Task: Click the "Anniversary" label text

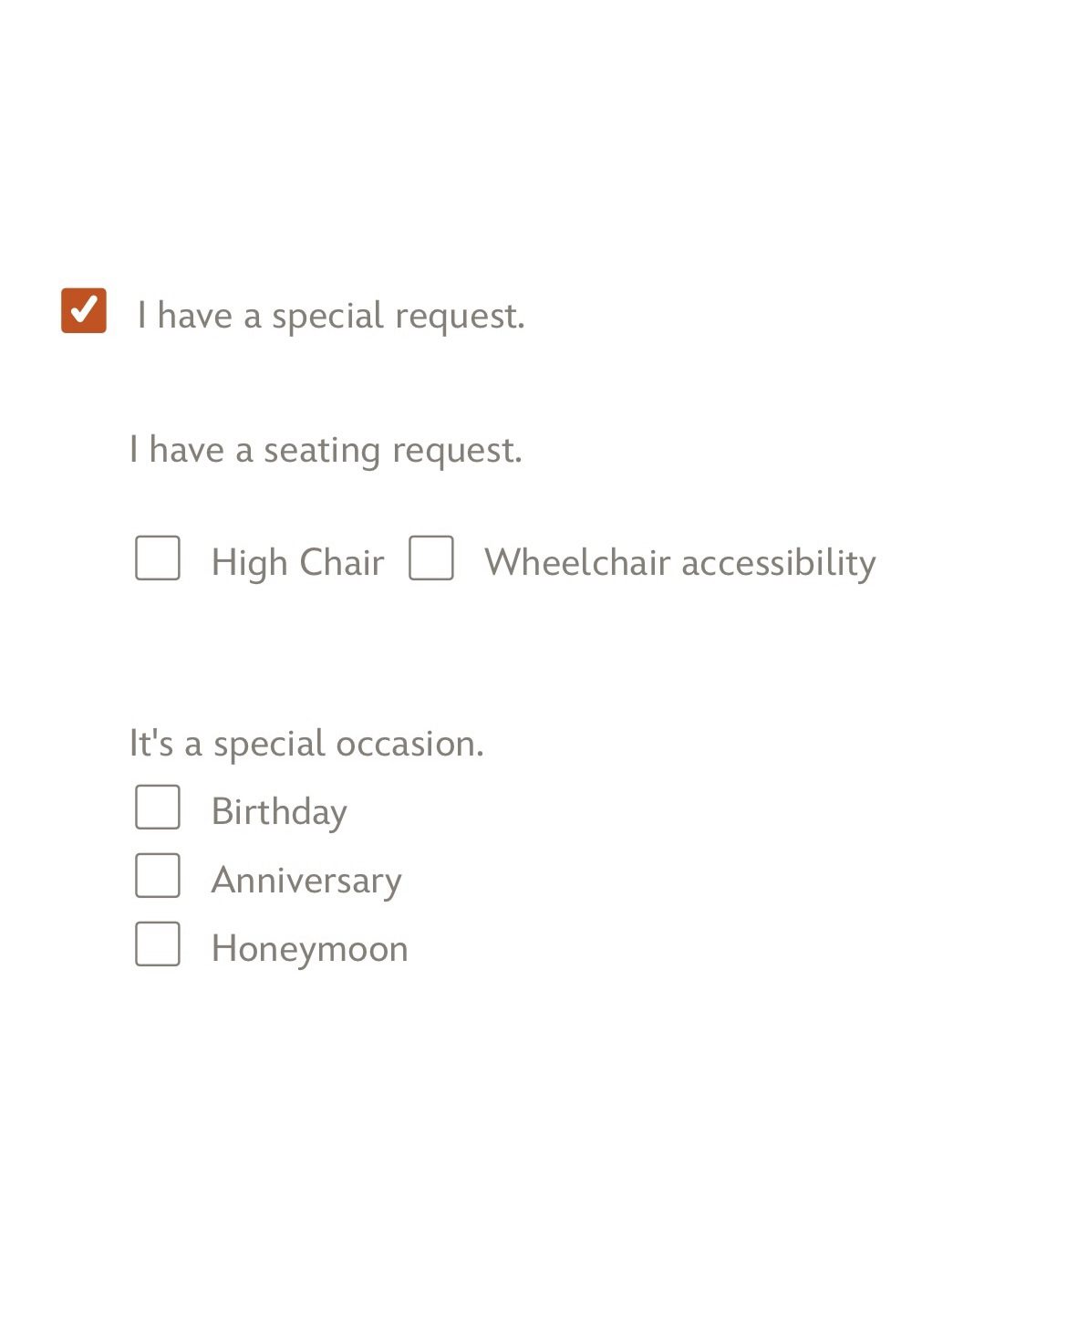Action: click(x=306, y=881)
